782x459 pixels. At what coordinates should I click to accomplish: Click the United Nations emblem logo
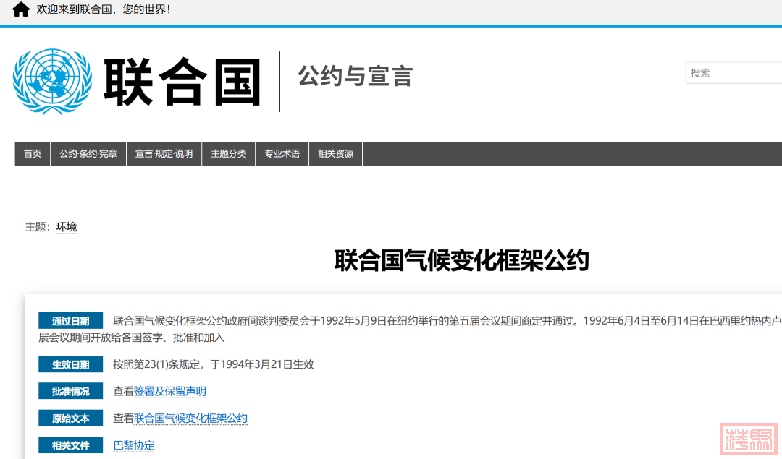click(x=52, y=82)
